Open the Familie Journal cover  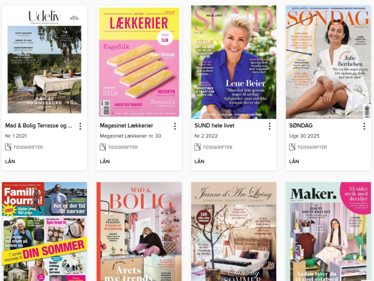44,231
